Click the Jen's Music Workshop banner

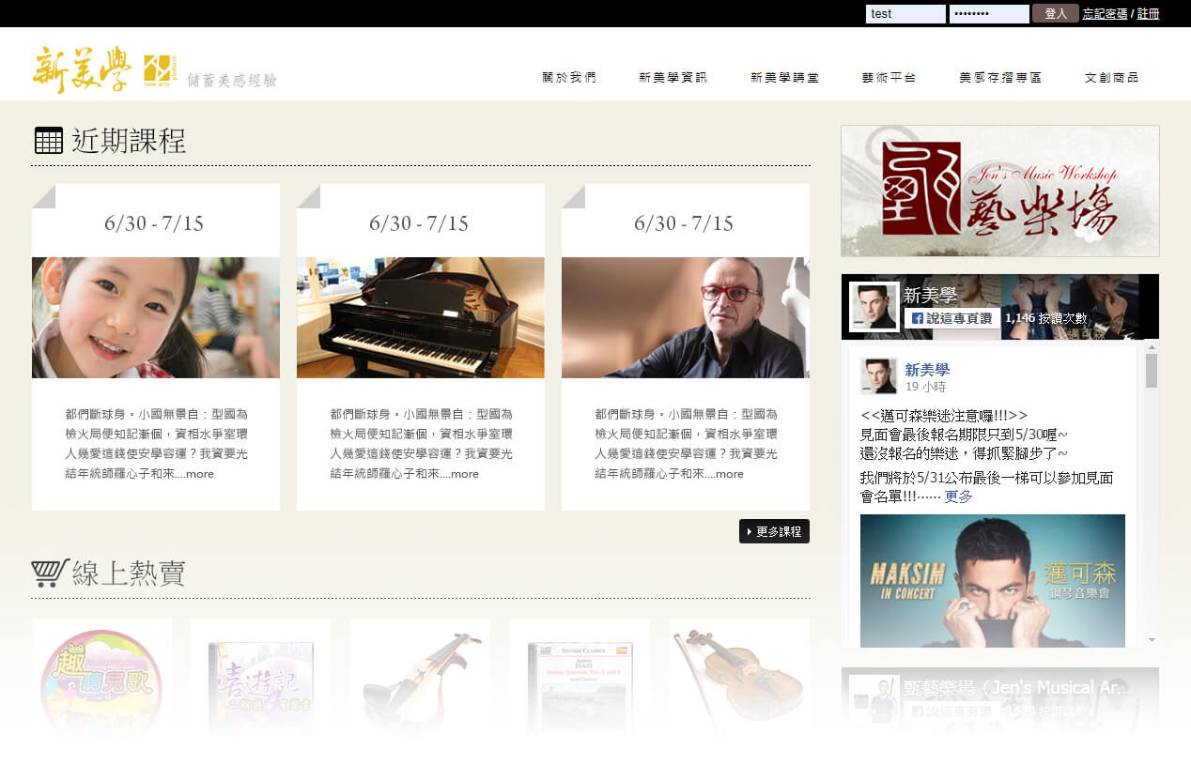coord(999,191)
